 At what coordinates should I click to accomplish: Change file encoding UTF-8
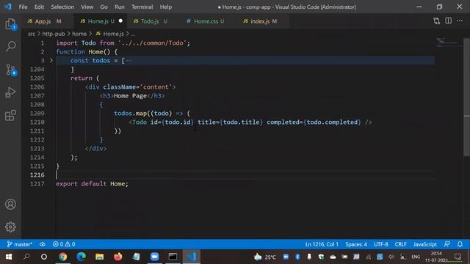coord(380,244)
